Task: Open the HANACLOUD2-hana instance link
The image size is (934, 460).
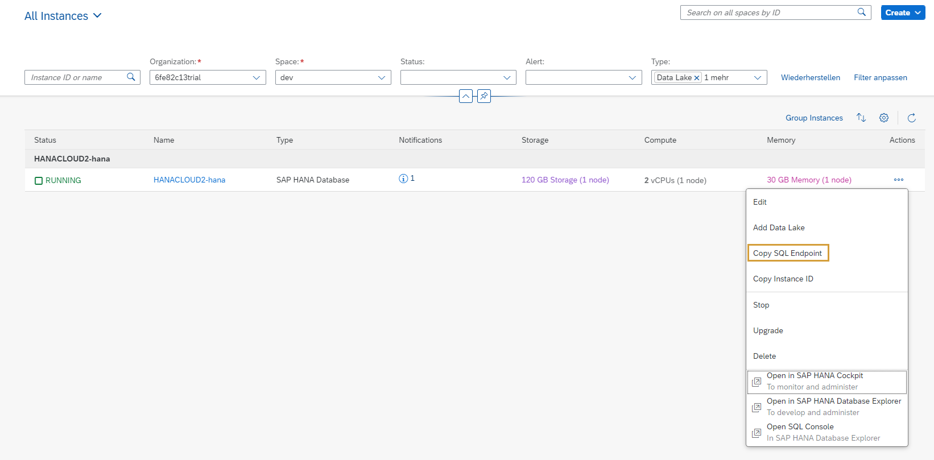Action: click(x=189, y=180)
